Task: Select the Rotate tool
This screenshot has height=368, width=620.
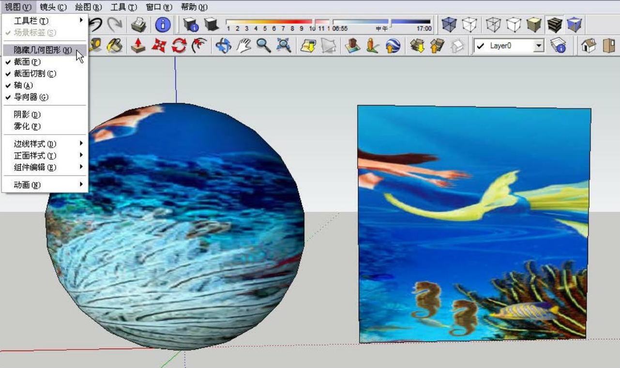Action: click(179, 46)
